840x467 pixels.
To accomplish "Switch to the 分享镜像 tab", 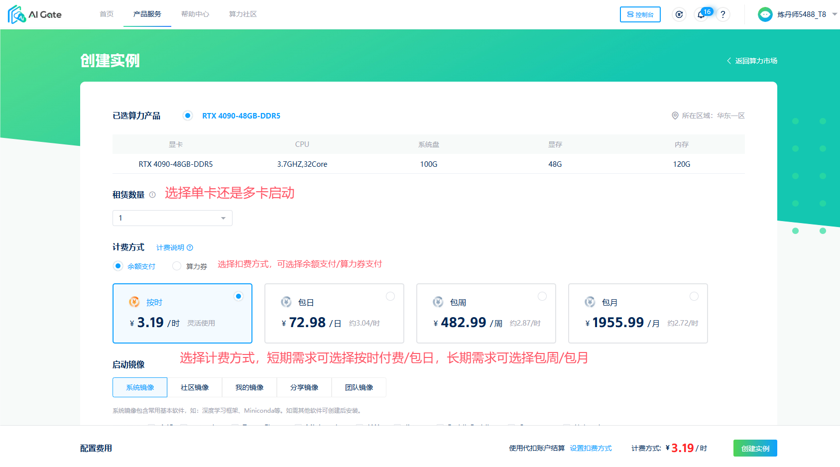I will click(x=304, y=387).
